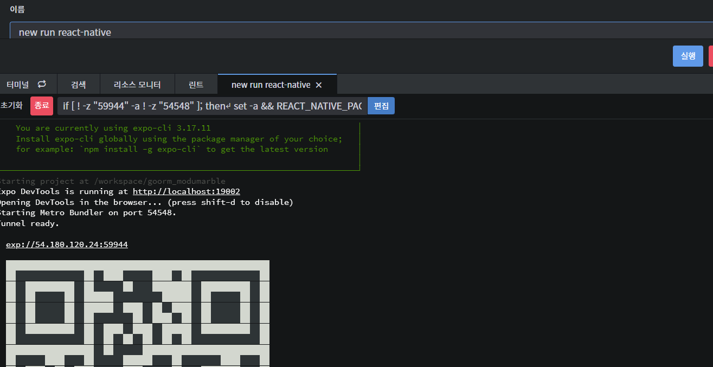
Task: Click 'Opening DevTools in the browser' line
Action: [146, 202]
